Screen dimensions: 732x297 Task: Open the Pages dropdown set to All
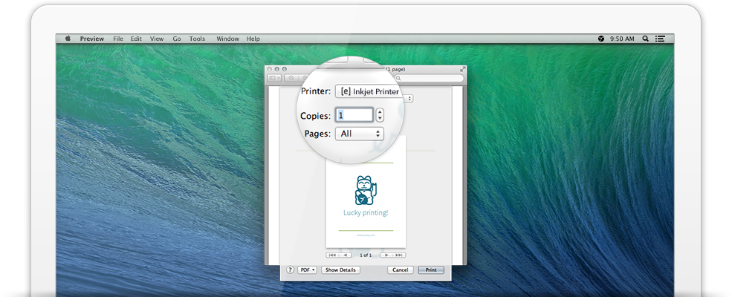click(x=360, y=134)
